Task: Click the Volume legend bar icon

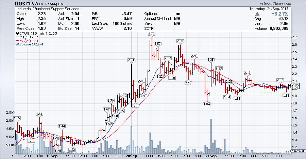Action: (17, 44)
